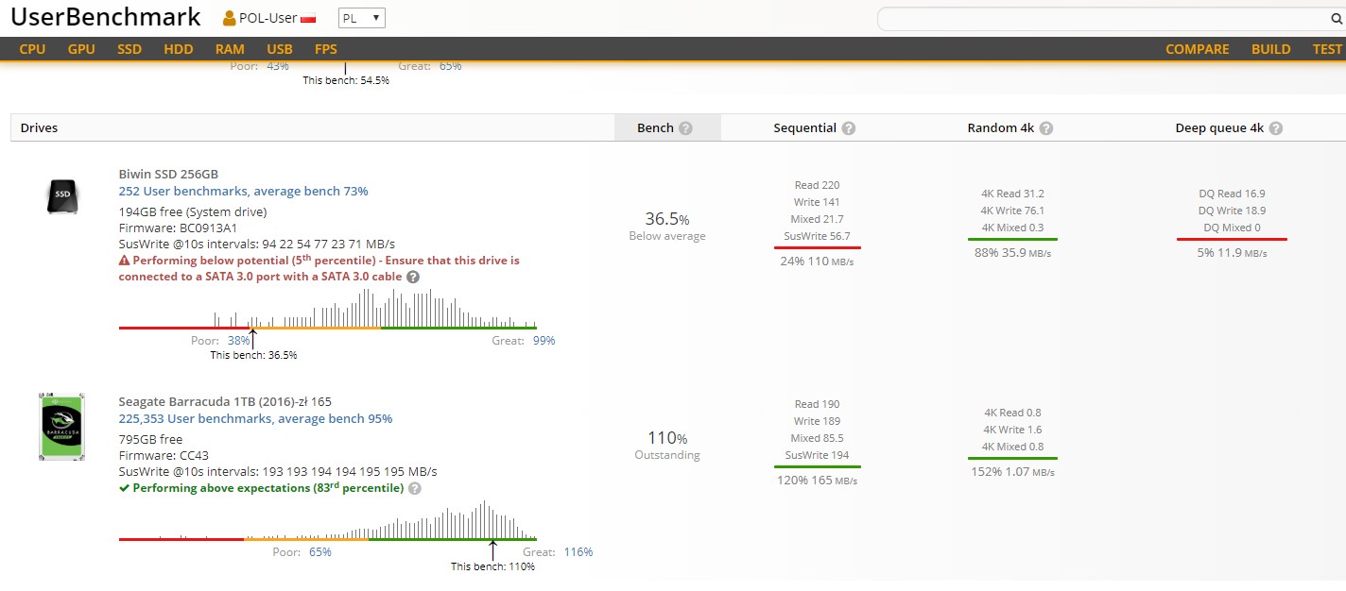Click the Poor 43% value

pyautogui.click(x=278, y=66)
